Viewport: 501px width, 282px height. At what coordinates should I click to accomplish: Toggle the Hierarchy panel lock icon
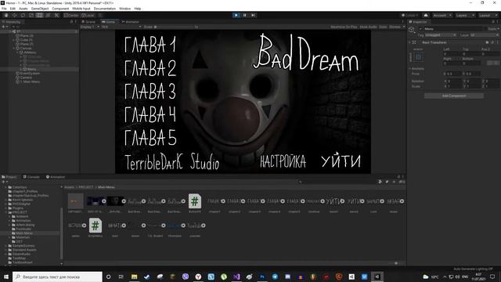click(71, 22)
